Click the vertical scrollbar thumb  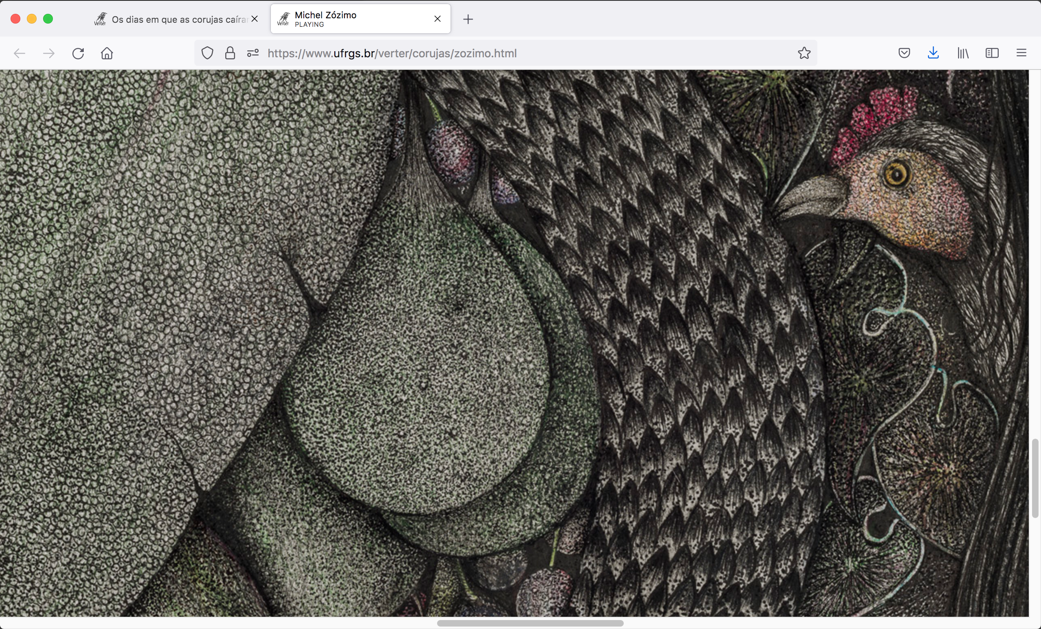(x=1034, y=478)
